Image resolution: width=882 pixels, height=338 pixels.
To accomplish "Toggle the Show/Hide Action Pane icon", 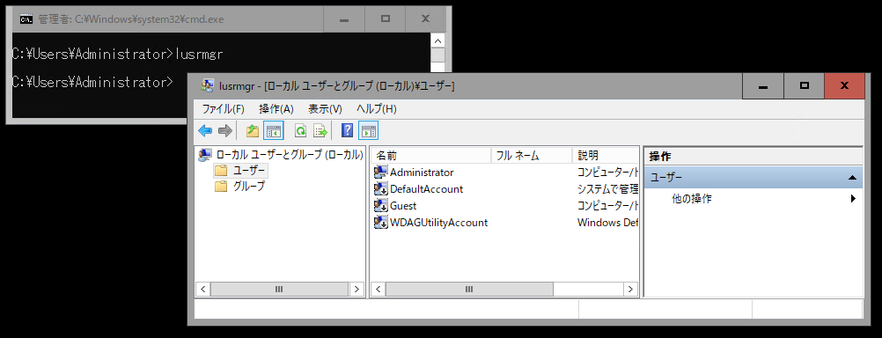I will [x=369, y=131].
